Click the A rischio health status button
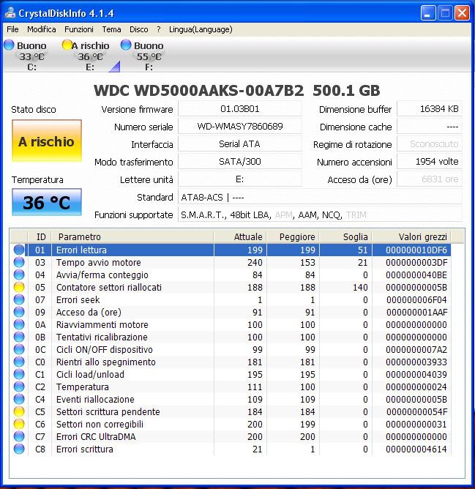Screen dimensions: 475x489 tap(47, 141)
